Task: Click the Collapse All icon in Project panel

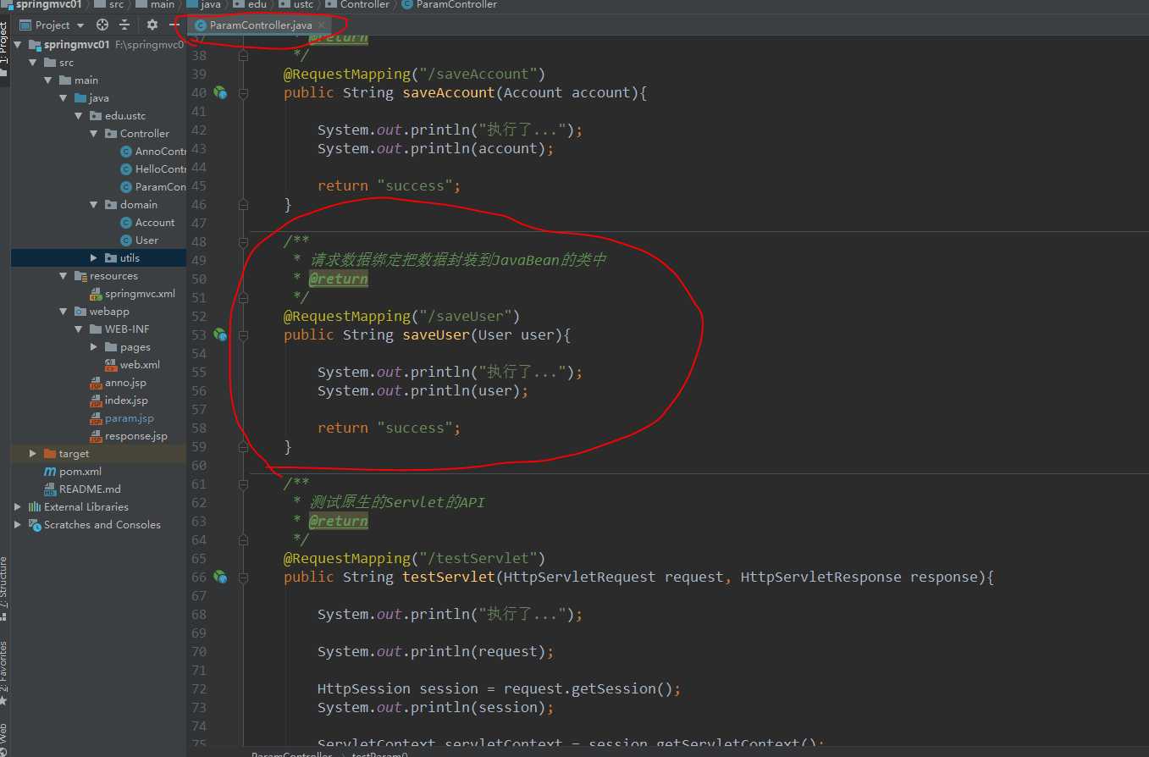Action: pyautogui.click(x=124, y=25)
